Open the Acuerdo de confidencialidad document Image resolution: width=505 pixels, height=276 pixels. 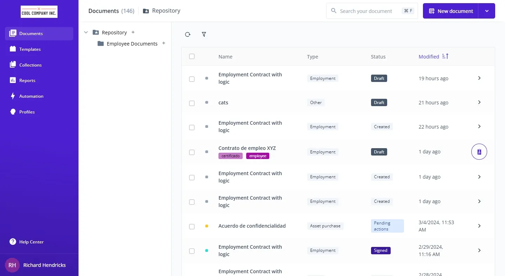(252, 226)
